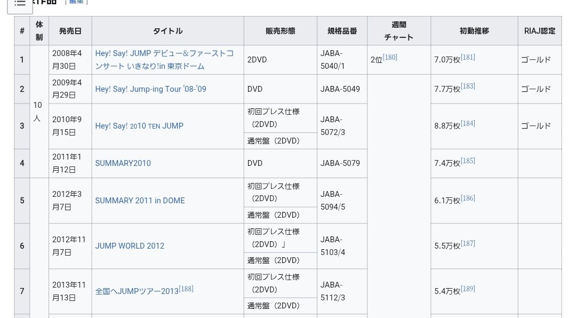
Task: Open Hey! Say! Jump-ing Tour '08-'09 link
Action: (x=150, y=89)
